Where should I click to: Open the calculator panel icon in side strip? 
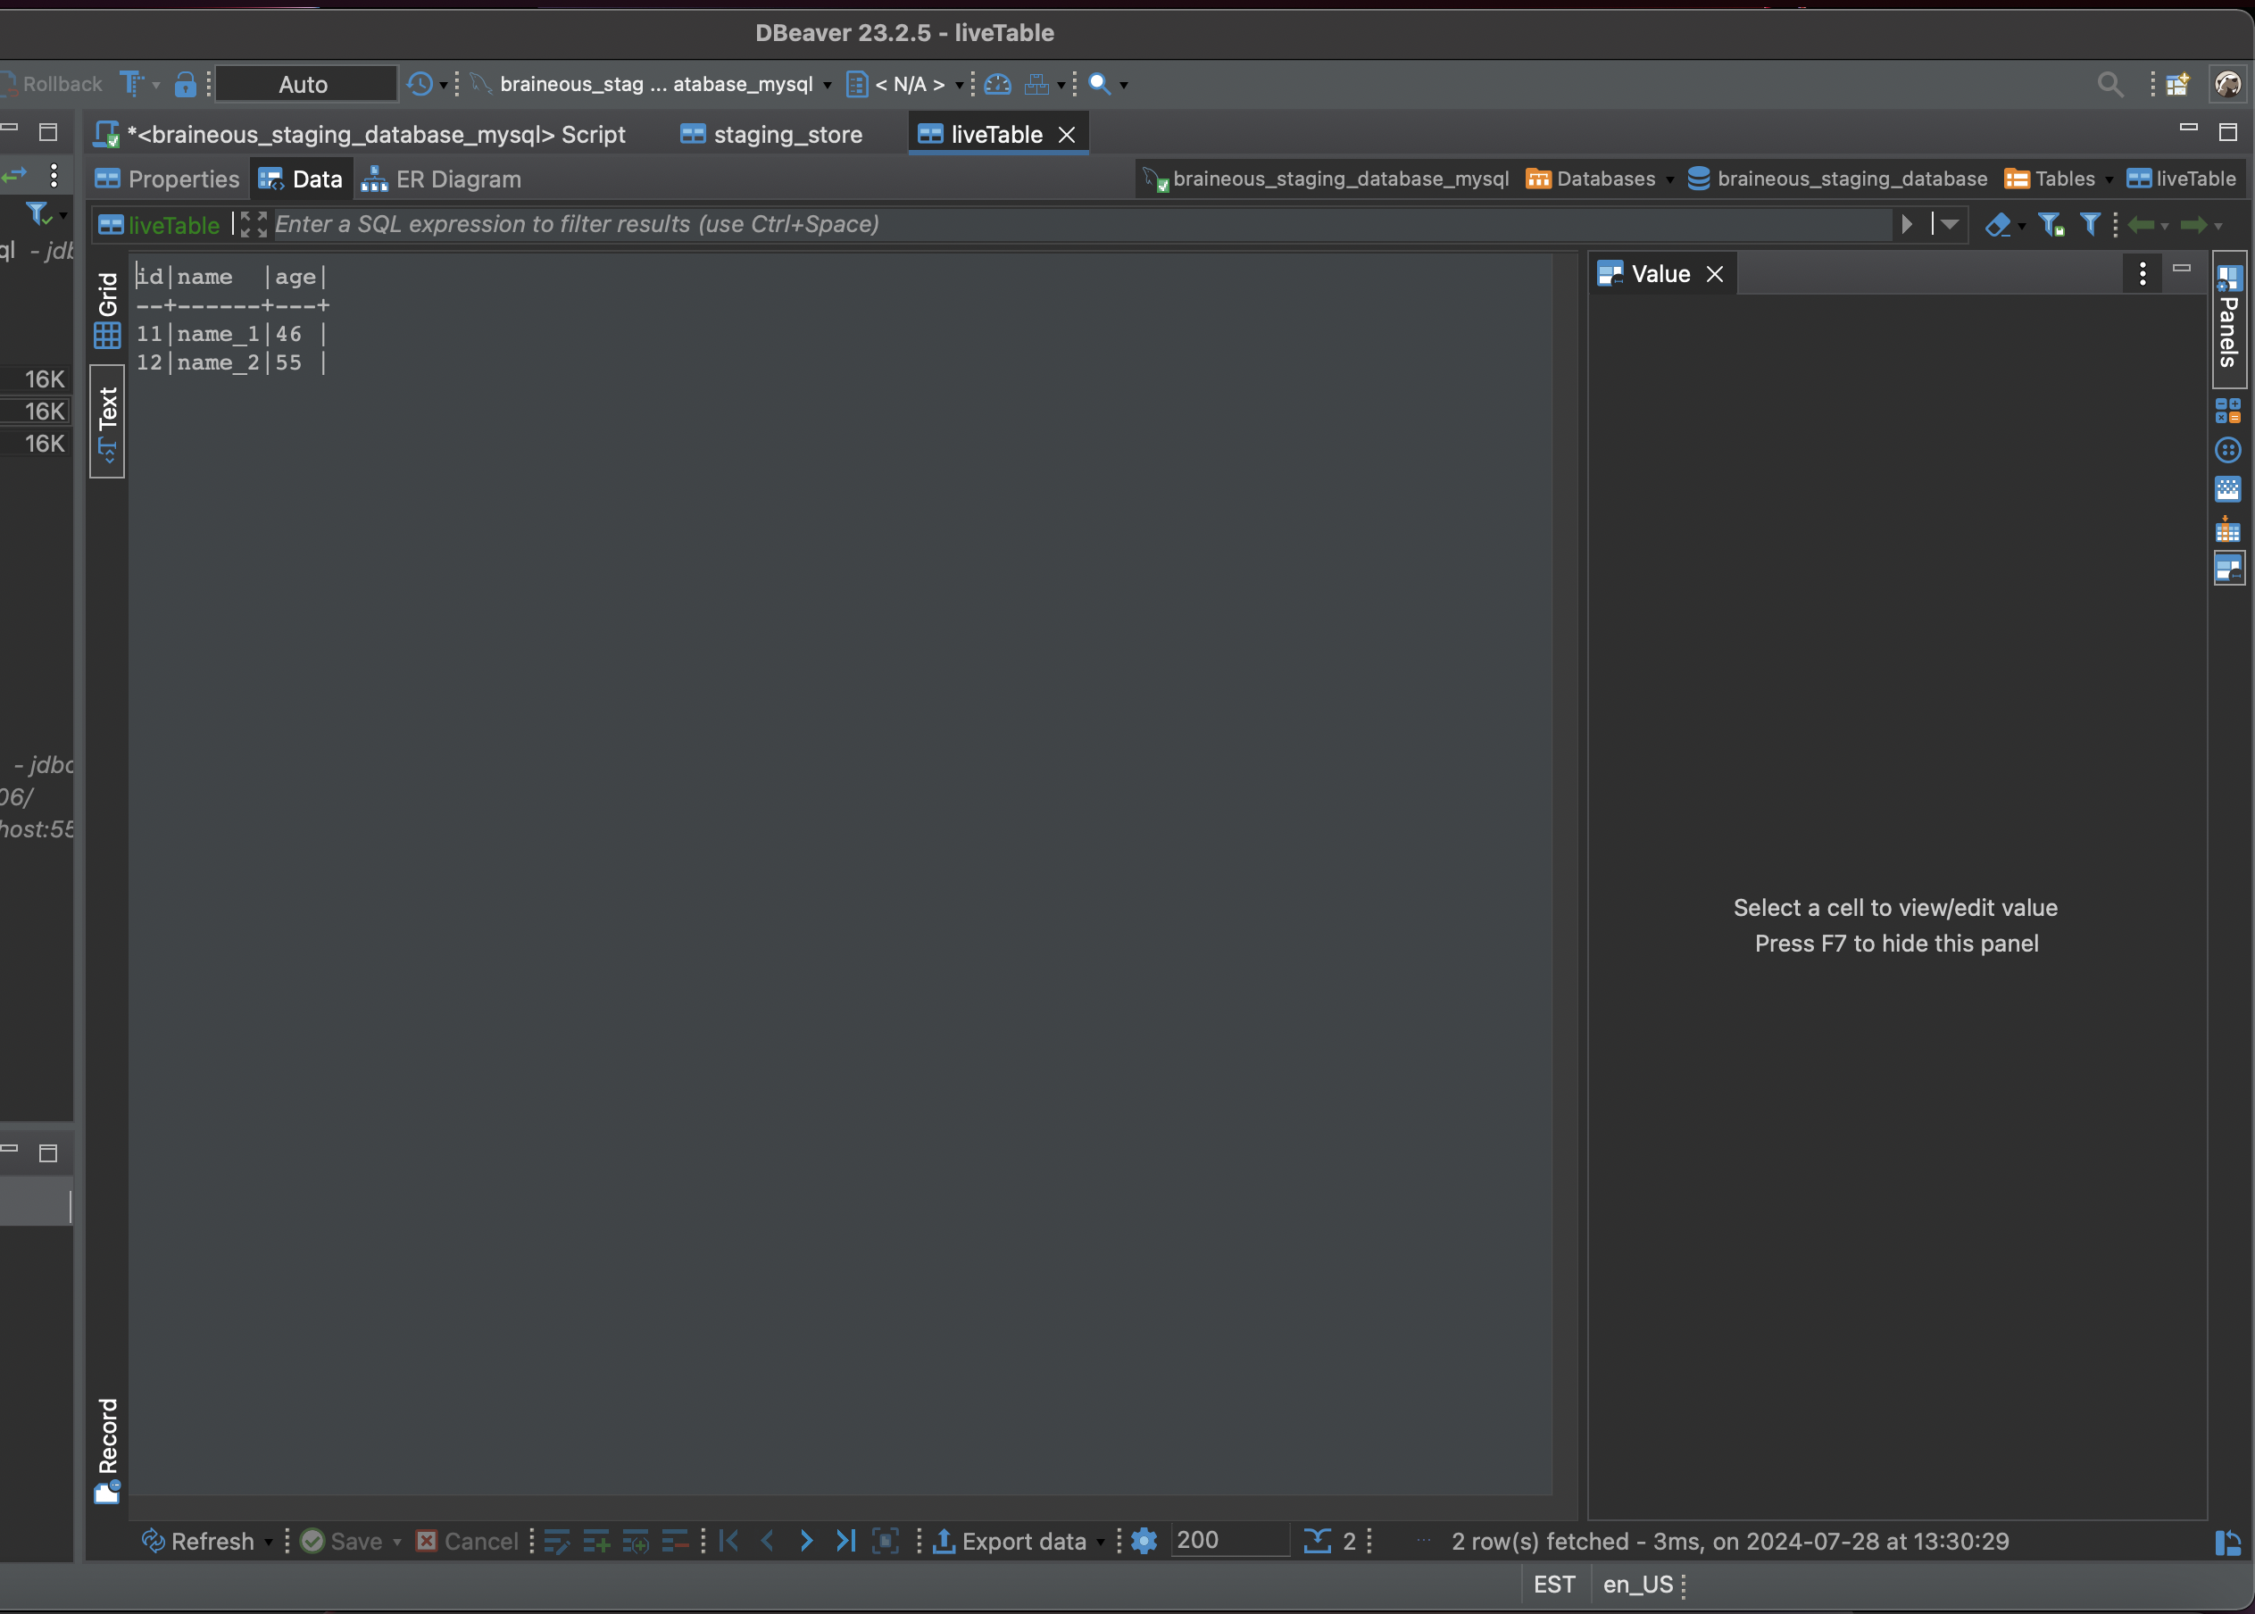tap(2228, 411)
